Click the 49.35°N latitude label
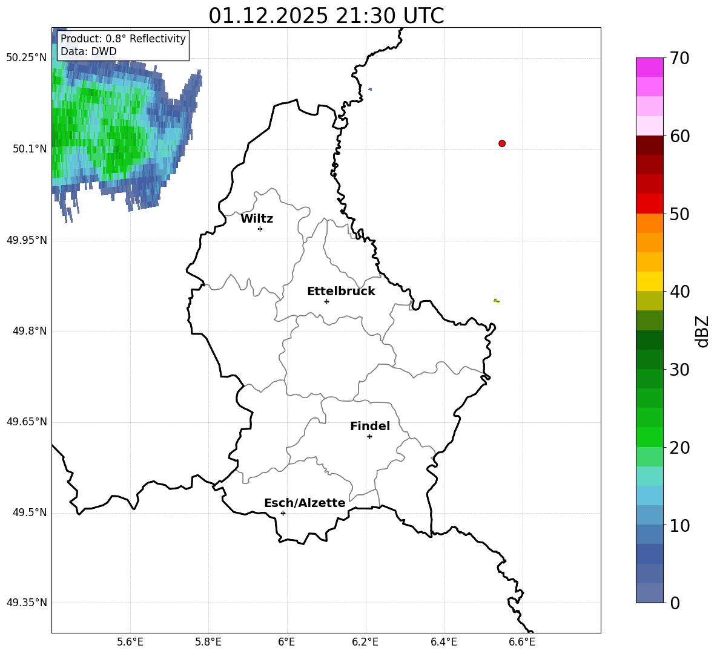This screenshot has width=717, height=654. tap(27, 603)
